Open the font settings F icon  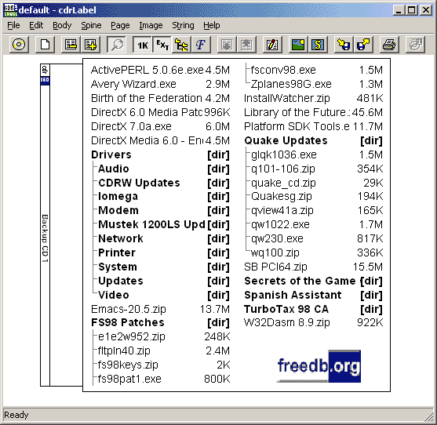tap(201, 45)
